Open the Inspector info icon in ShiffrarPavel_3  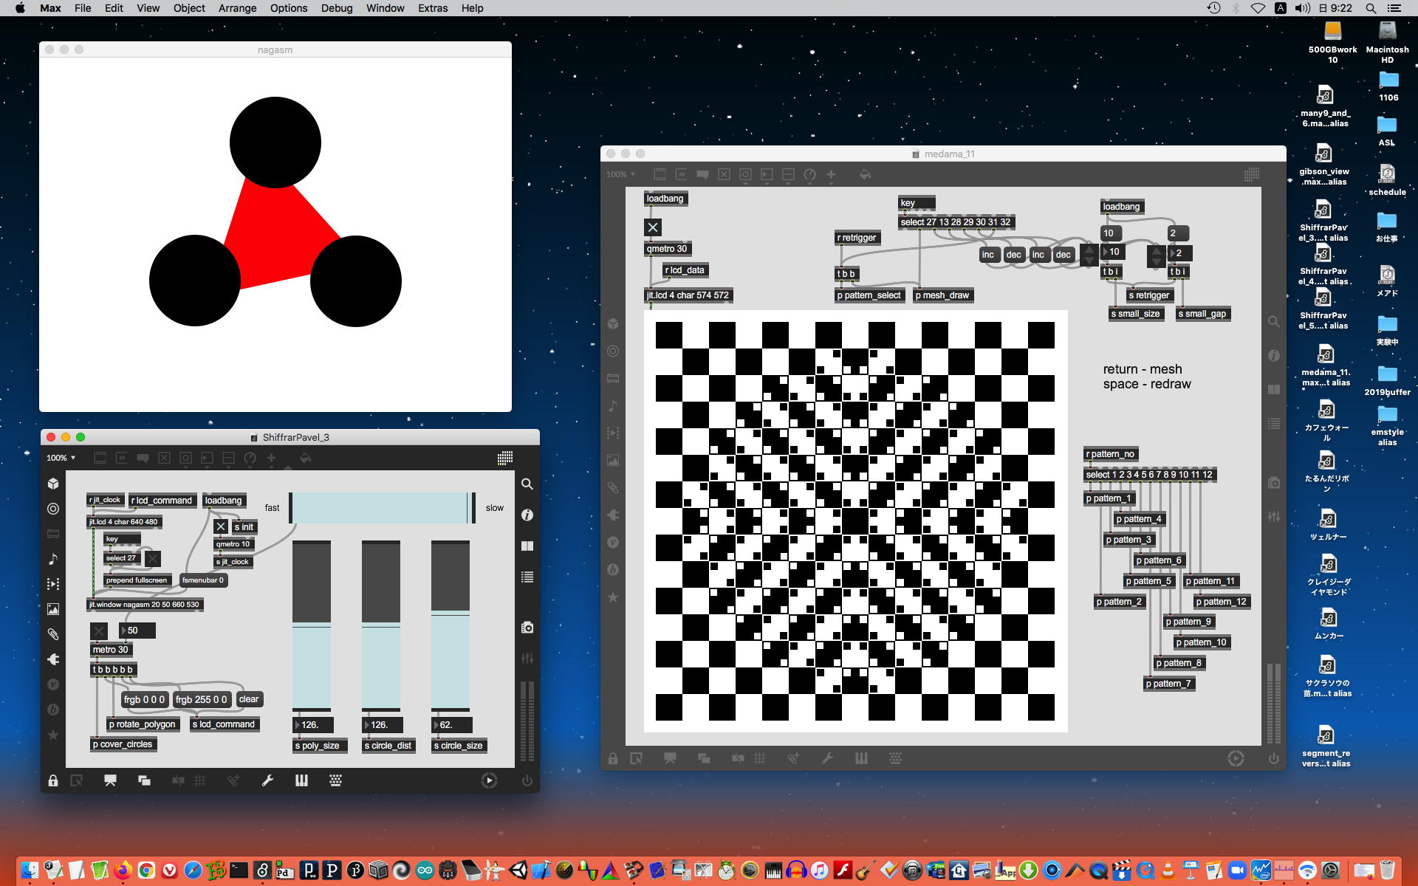click(527, 515)
